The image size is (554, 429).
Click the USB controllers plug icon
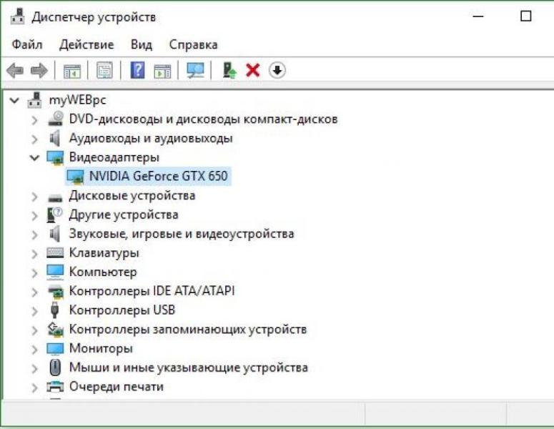tap(54, 310)
